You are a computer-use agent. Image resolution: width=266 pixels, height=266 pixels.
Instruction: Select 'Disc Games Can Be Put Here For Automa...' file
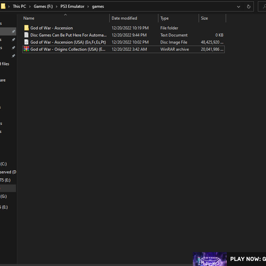[x=68, y=35]
